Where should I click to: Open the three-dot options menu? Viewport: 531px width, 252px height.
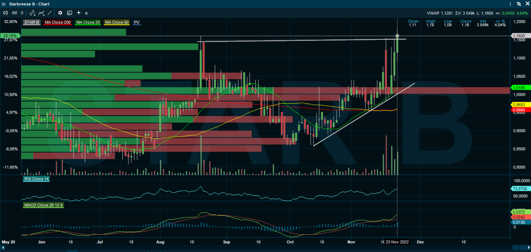coord(510,4)
